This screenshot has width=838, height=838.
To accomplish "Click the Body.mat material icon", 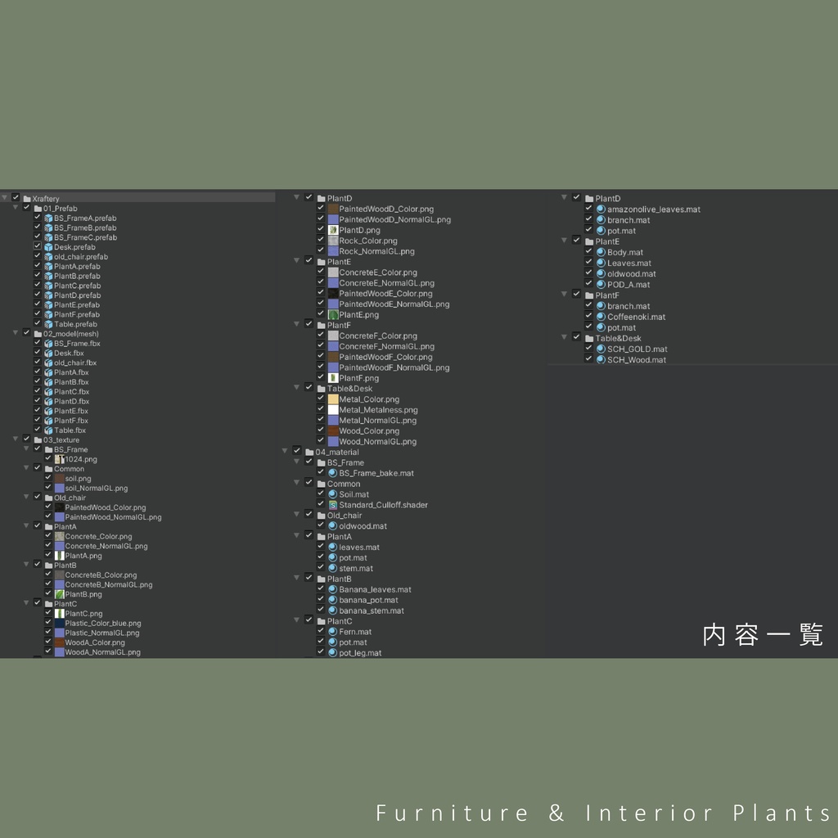I will coord(601,252).
